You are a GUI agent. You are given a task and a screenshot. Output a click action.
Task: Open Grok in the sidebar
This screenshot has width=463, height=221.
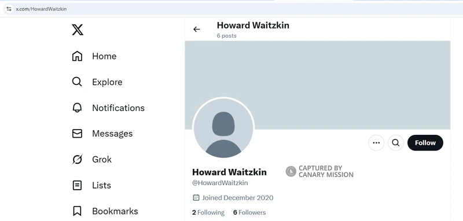point(92,159)
